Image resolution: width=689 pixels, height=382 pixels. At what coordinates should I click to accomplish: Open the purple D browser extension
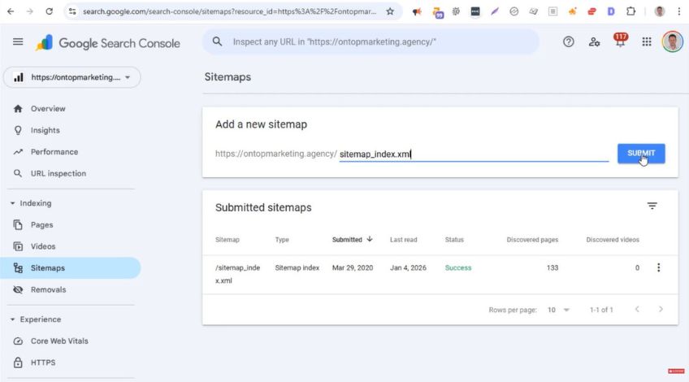[x=611, y=12]
